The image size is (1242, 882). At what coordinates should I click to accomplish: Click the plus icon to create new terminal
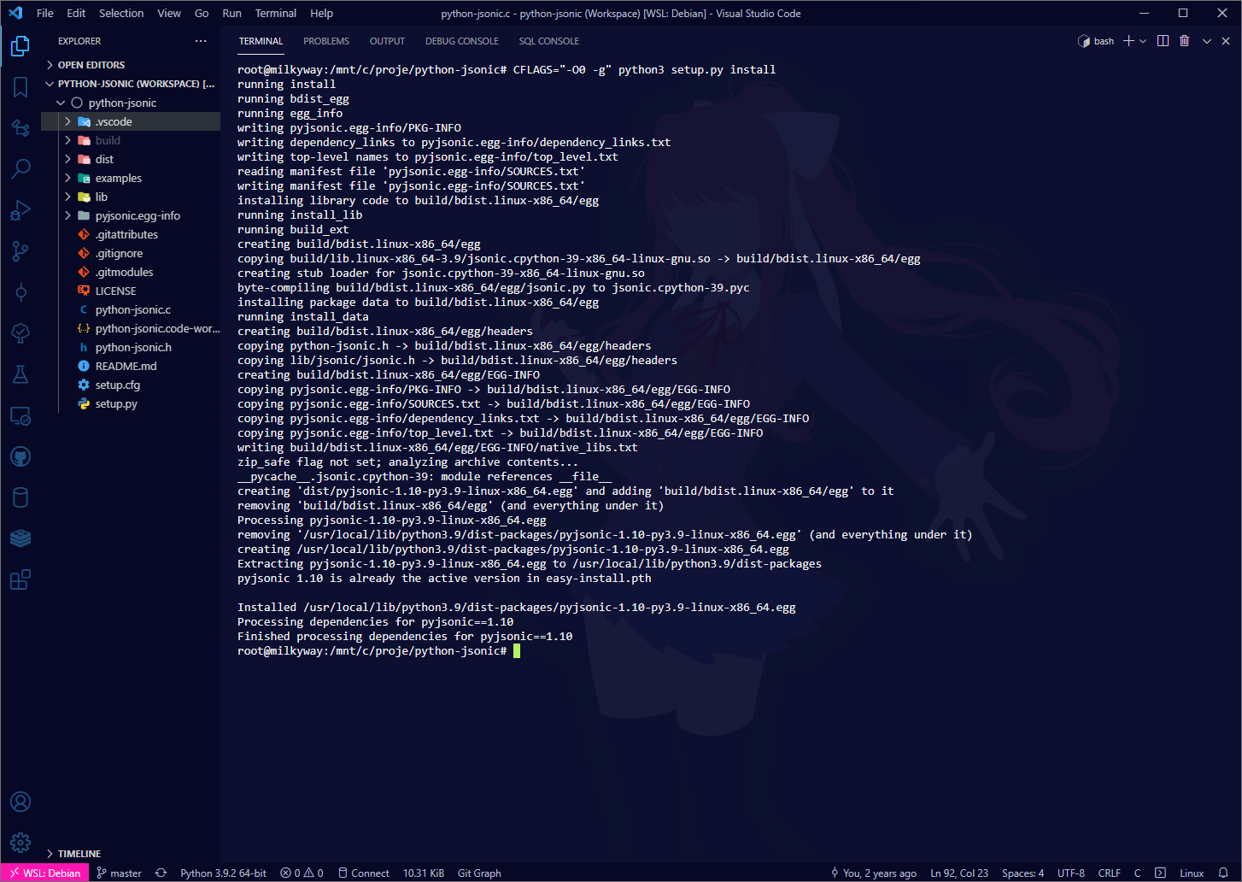(x=1128, y=41)
